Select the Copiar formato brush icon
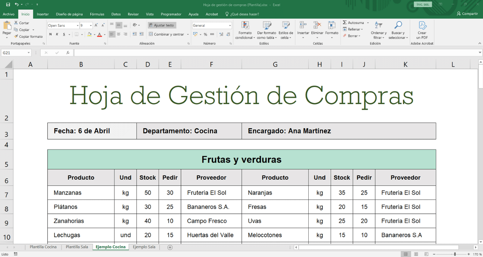The height and width of the screenshot is (257, 483). 16,36
